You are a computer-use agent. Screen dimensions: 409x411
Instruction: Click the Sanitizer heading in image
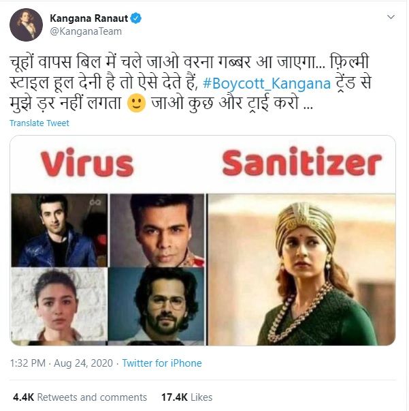coord(301,164)
